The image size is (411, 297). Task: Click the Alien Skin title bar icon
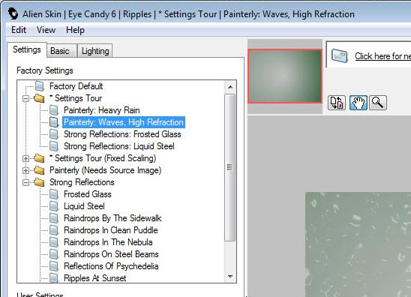(13, 14)
